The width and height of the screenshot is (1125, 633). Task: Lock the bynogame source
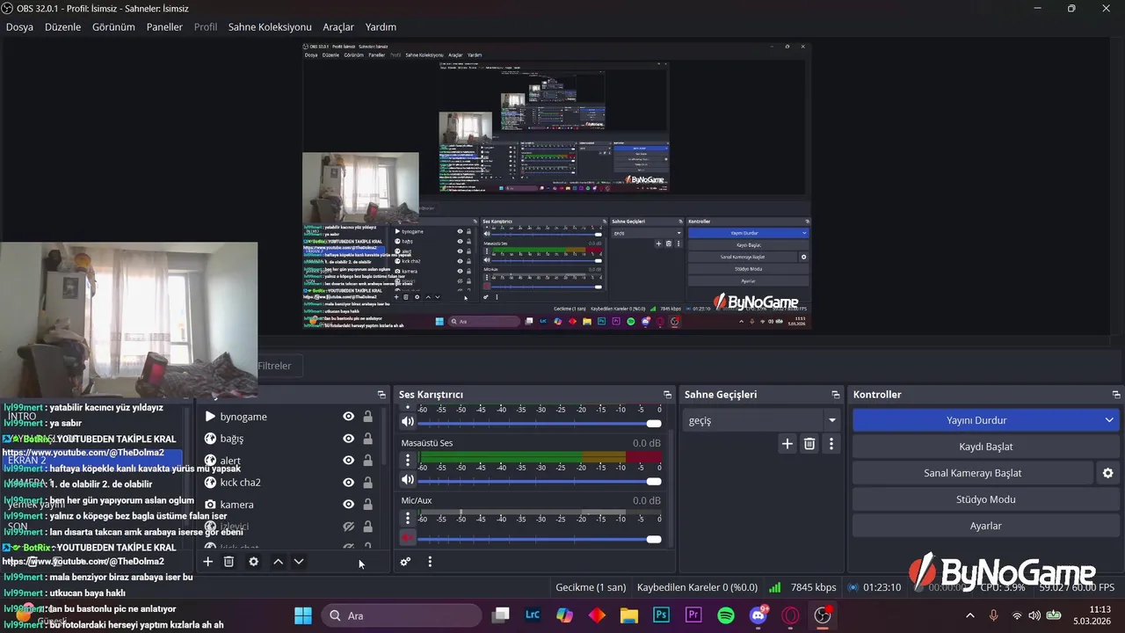point(367,417)
